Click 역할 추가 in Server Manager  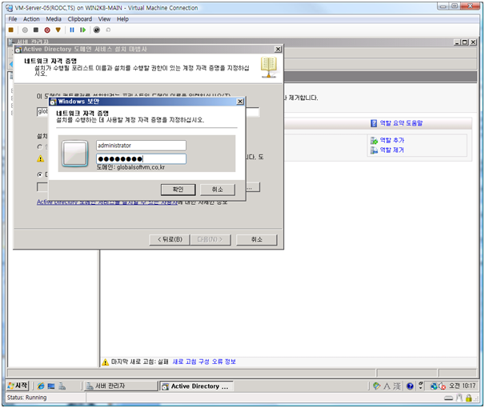click(x=392, y=140)
